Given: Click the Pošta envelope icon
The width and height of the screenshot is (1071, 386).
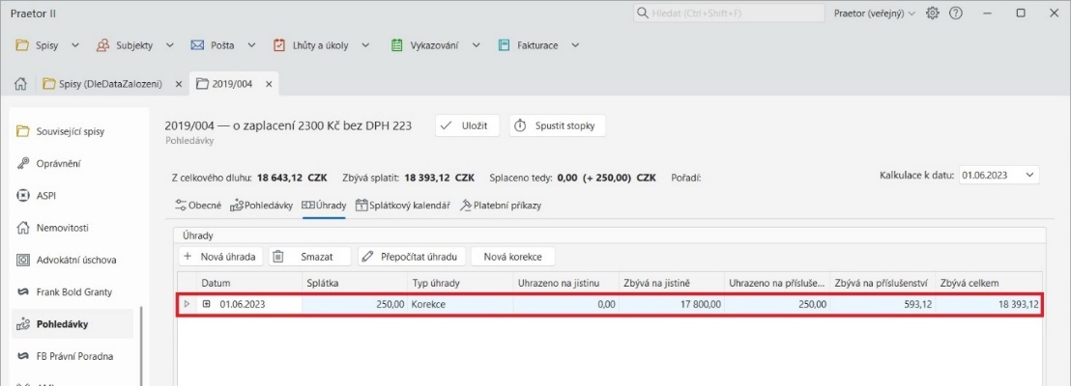Looking at the screenshot, I should [197, 45].
